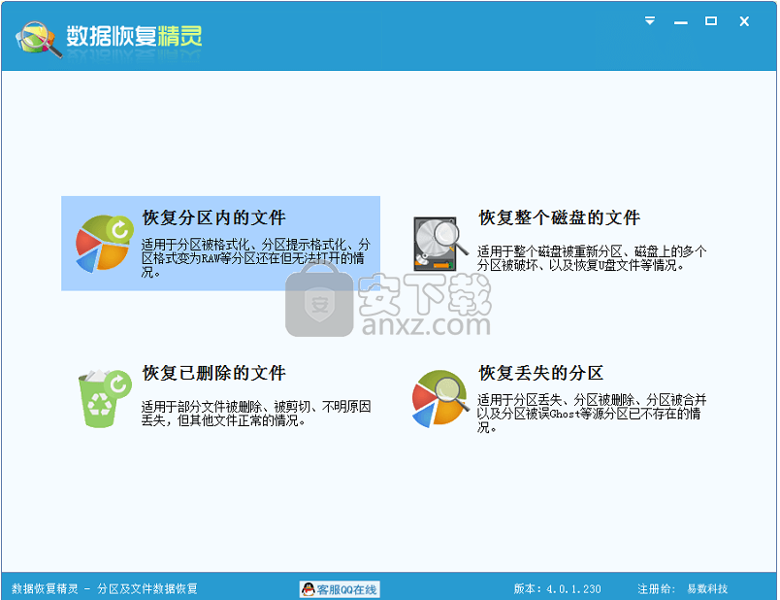Click the 注册给: 易数科技 status text
Screen dimensions: 780x600
coord(683,589)
